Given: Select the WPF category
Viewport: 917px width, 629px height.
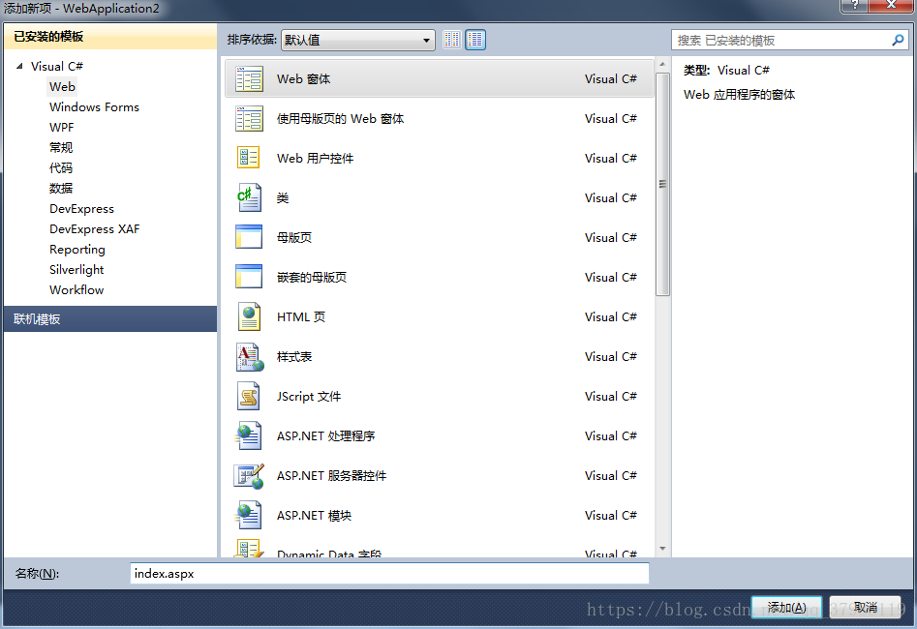Looking at the screenshot, I should point(61,128).
